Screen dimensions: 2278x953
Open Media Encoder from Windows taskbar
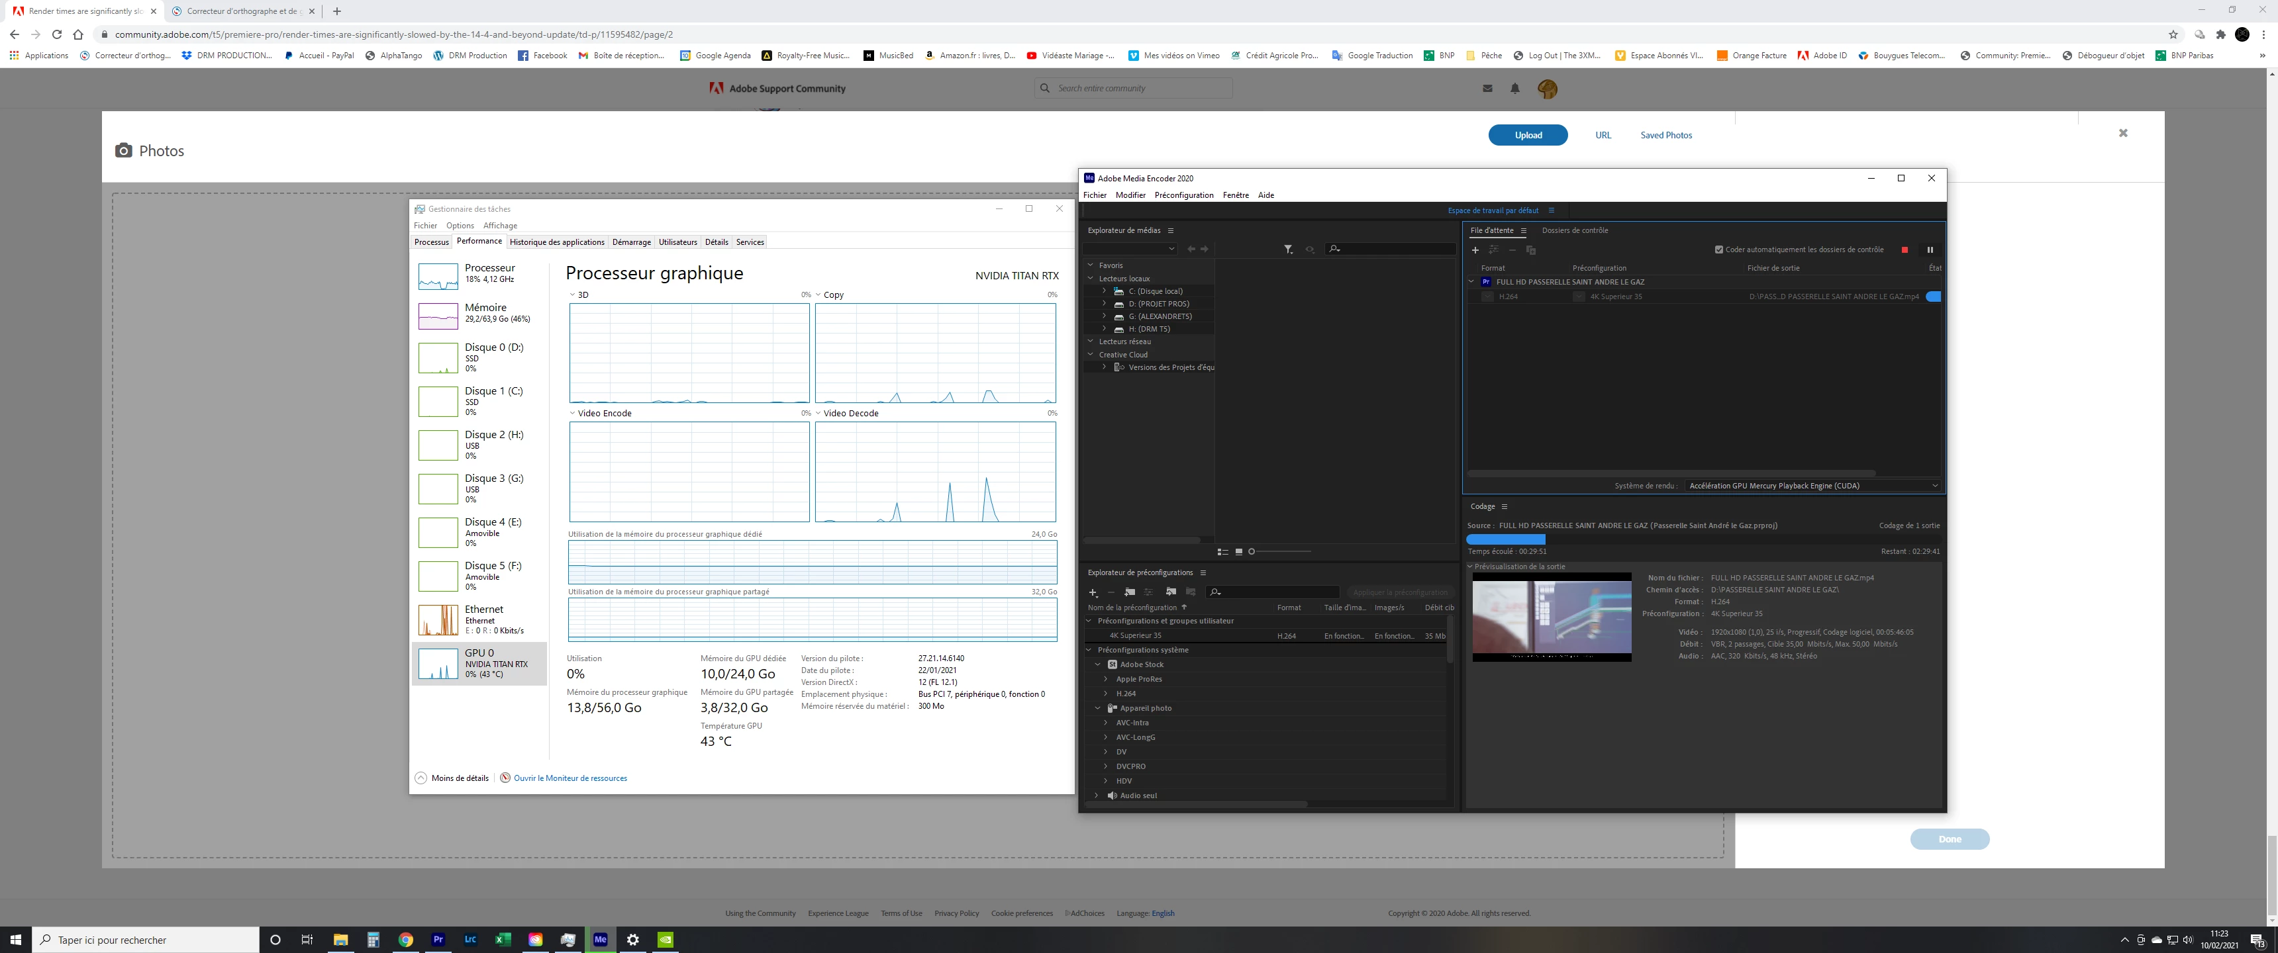601,940
